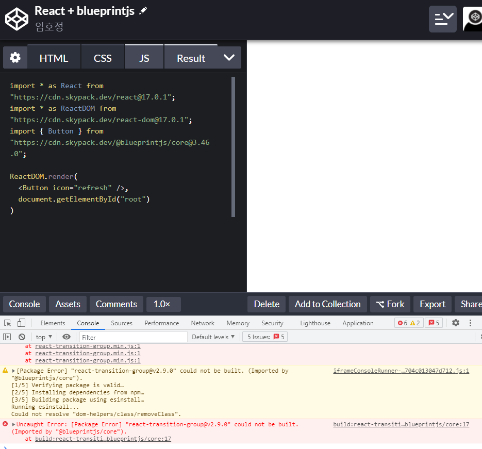Switch to the JS editor tab
Image resolution: width=482 pixels, height=449 pixels.
click(x=144, y=58)
